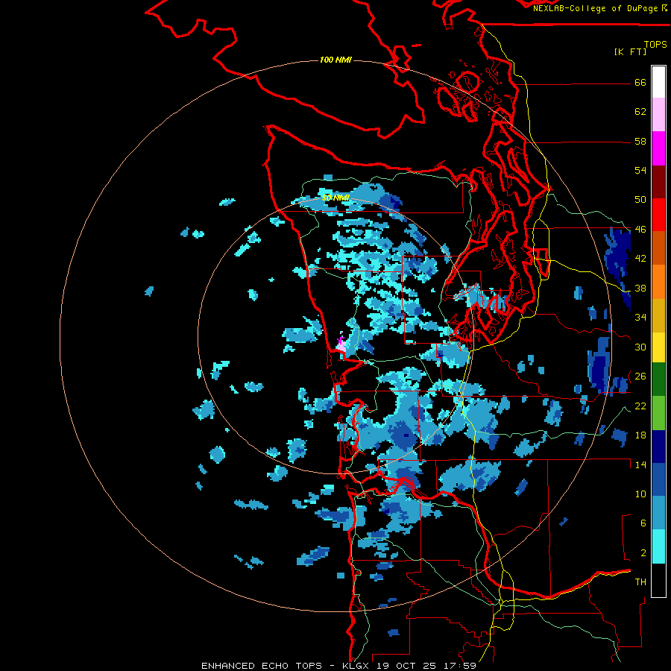Select the bright red legend swatch
This screenshot has width=671, height=671.
[x=658, y=215]
